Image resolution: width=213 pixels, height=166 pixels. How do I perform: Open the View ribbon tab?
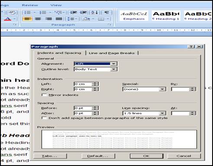coord(56,5)
